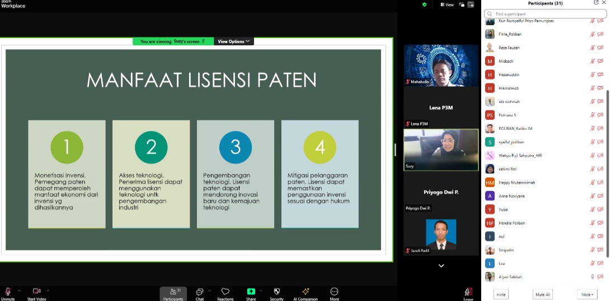
Task: Toggle muted mic icon beside Misbach
Action: [x=593, y=61]
